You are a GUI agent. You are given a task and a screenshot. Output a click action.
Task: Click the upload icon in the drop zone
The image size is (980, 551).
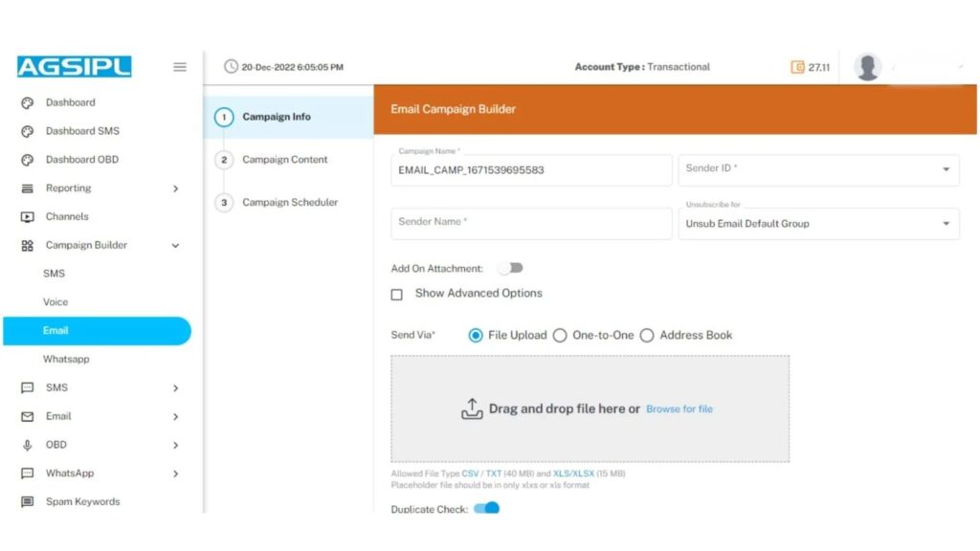point(472,408)
